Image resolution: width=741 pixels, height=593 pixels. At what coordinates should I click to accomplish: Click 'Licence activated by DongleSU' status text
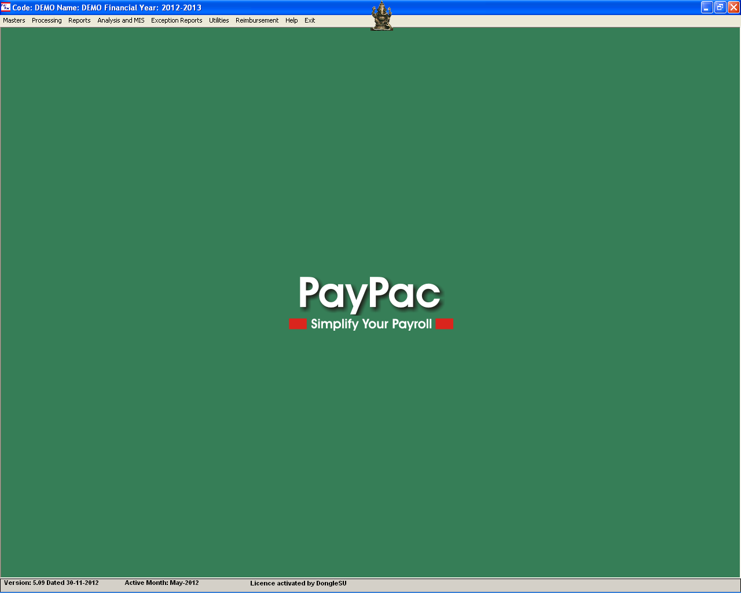(x=298, y=584)
